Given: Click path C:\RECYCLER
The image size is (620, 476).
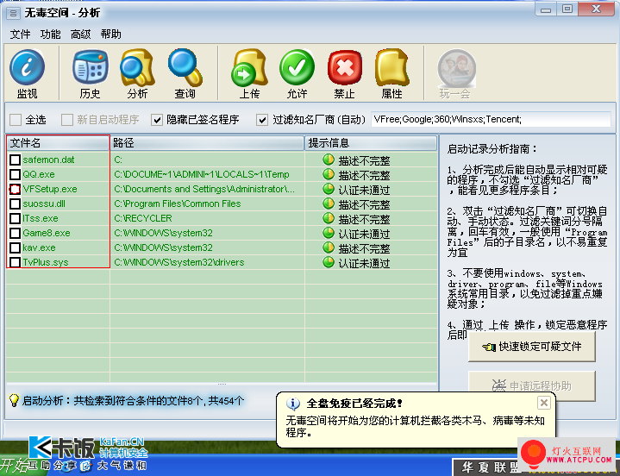Looking at the screenshot, I should [143, 218].
